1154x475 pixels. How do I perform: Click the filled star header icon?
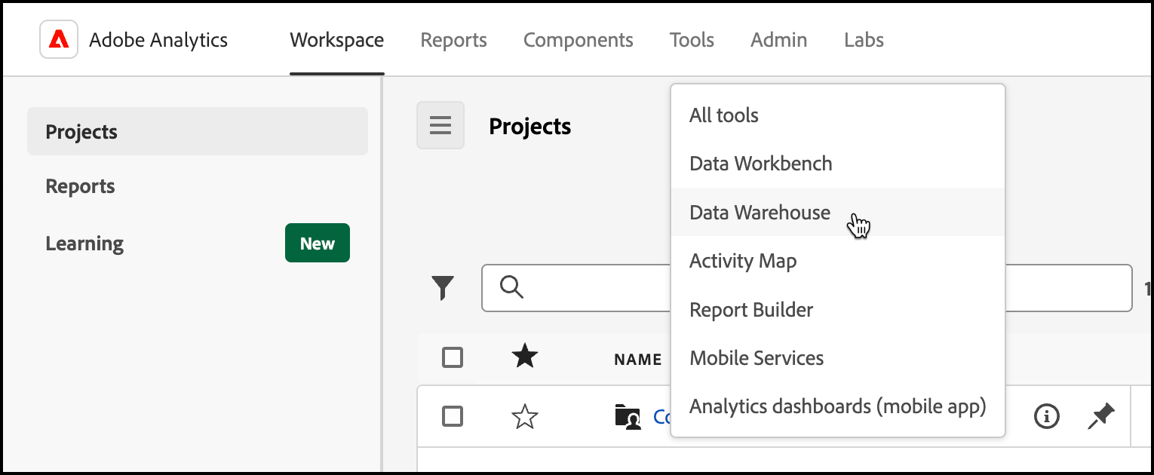point(524,356)
